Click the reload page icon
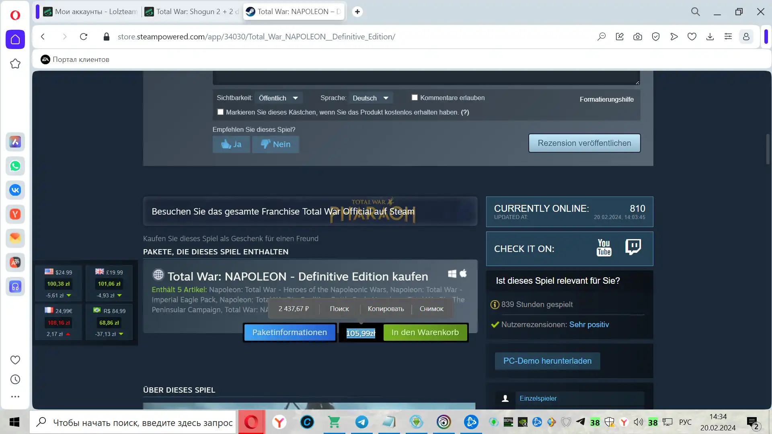 click(84, 37)
